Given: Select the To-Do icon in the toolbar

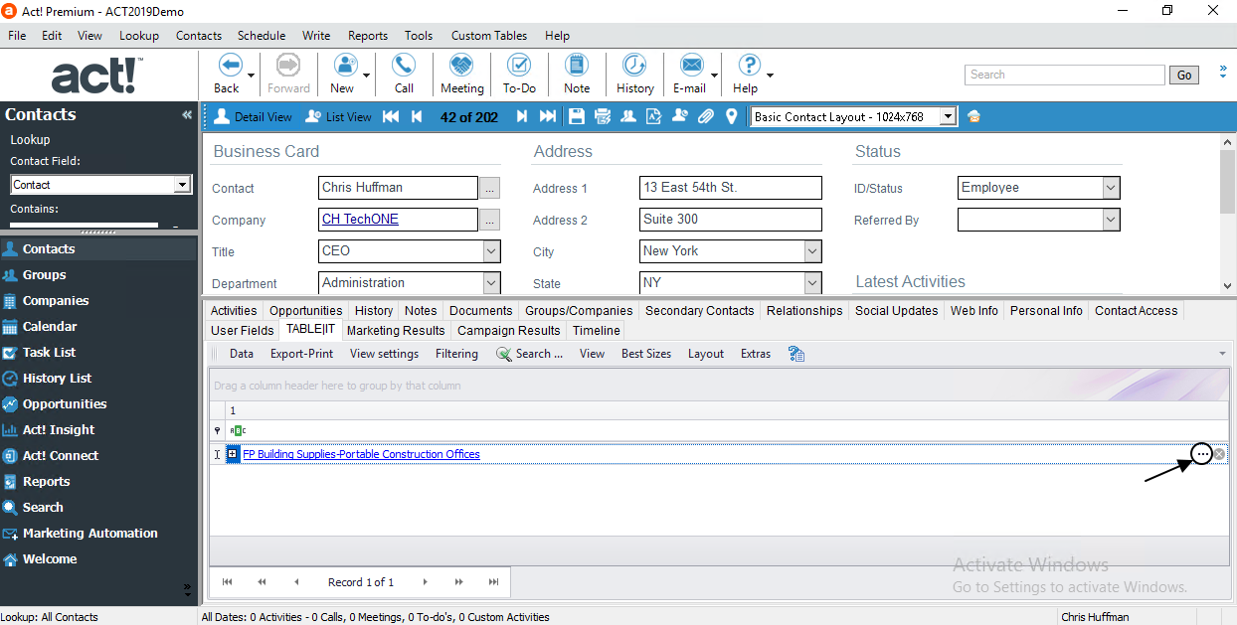Looking at the screenshot, I should [x=518, y=73].
